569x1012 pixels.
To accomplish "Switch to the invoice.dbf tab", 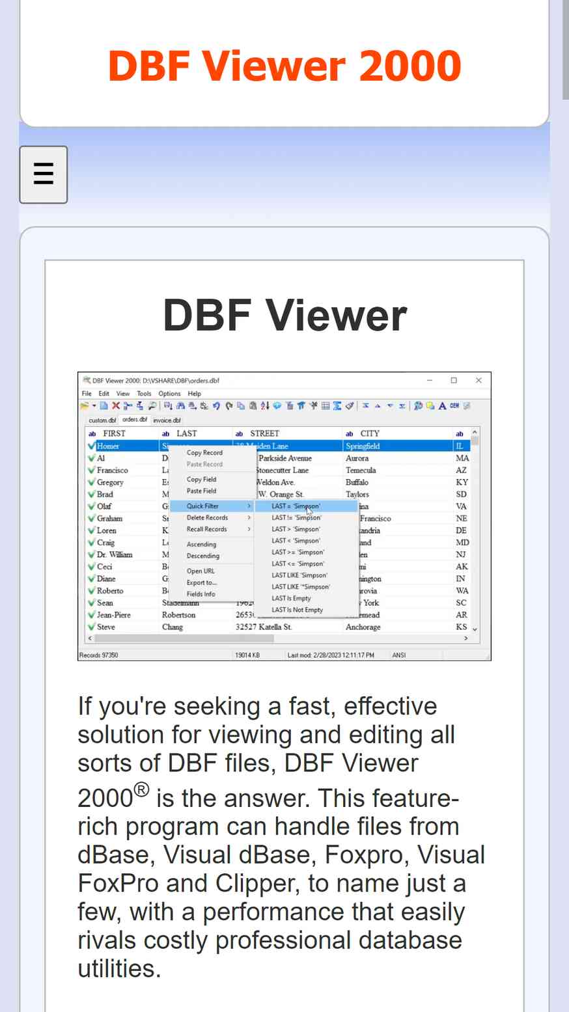I will coord(167,420).
